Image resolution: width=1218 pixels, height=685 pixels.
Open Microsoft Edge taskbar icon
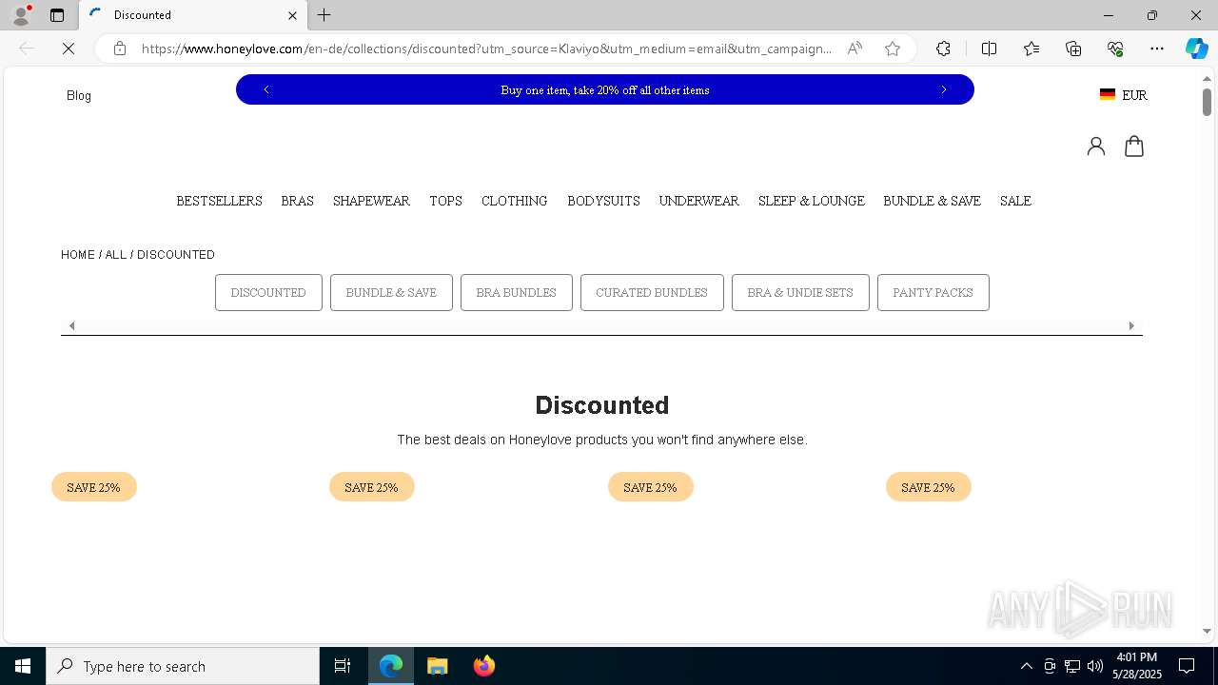(x=391, y=666)
